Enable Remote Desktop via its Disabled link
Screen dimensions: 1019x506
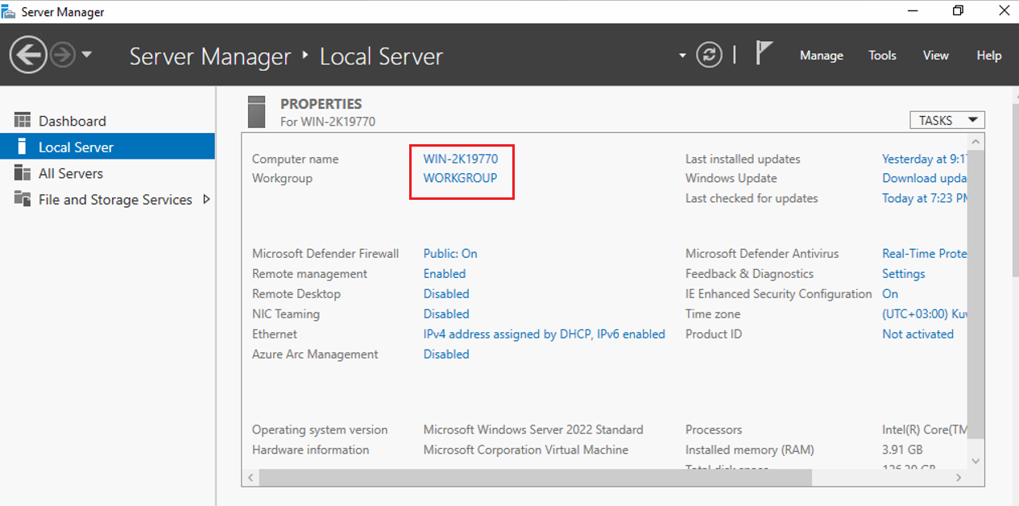pyautogui.click(x=446, y=293)
